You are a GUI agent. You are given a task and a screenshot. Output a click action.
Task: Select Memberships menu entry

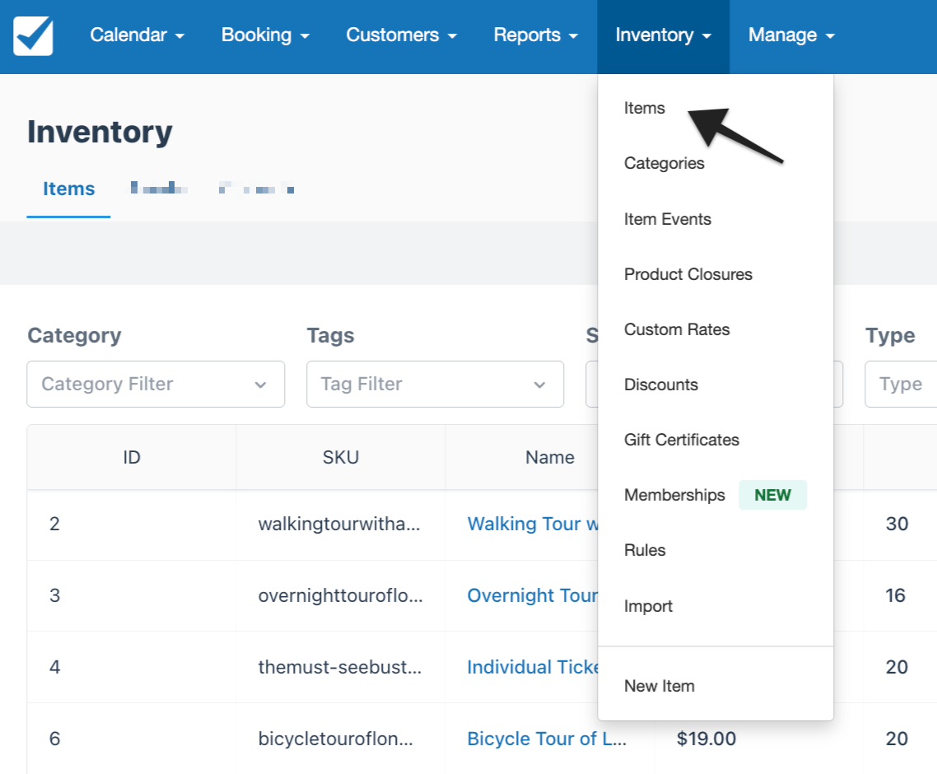click(x=674, y=495)
